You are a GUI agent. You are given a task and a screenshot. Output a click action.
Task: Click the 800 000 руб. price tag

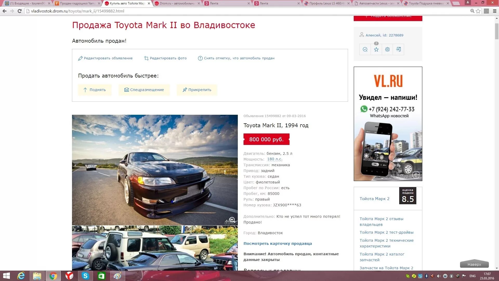coord(266,139)
